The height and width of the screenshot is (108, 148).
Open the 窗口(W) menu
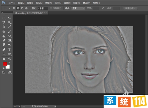[86, 3]
